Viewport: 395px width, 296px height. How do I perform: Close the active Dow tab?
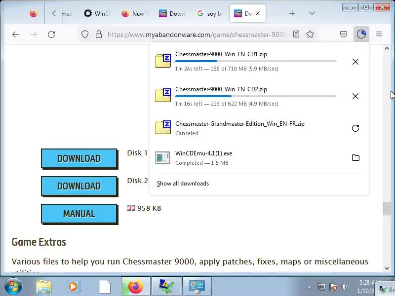(257, 13)
